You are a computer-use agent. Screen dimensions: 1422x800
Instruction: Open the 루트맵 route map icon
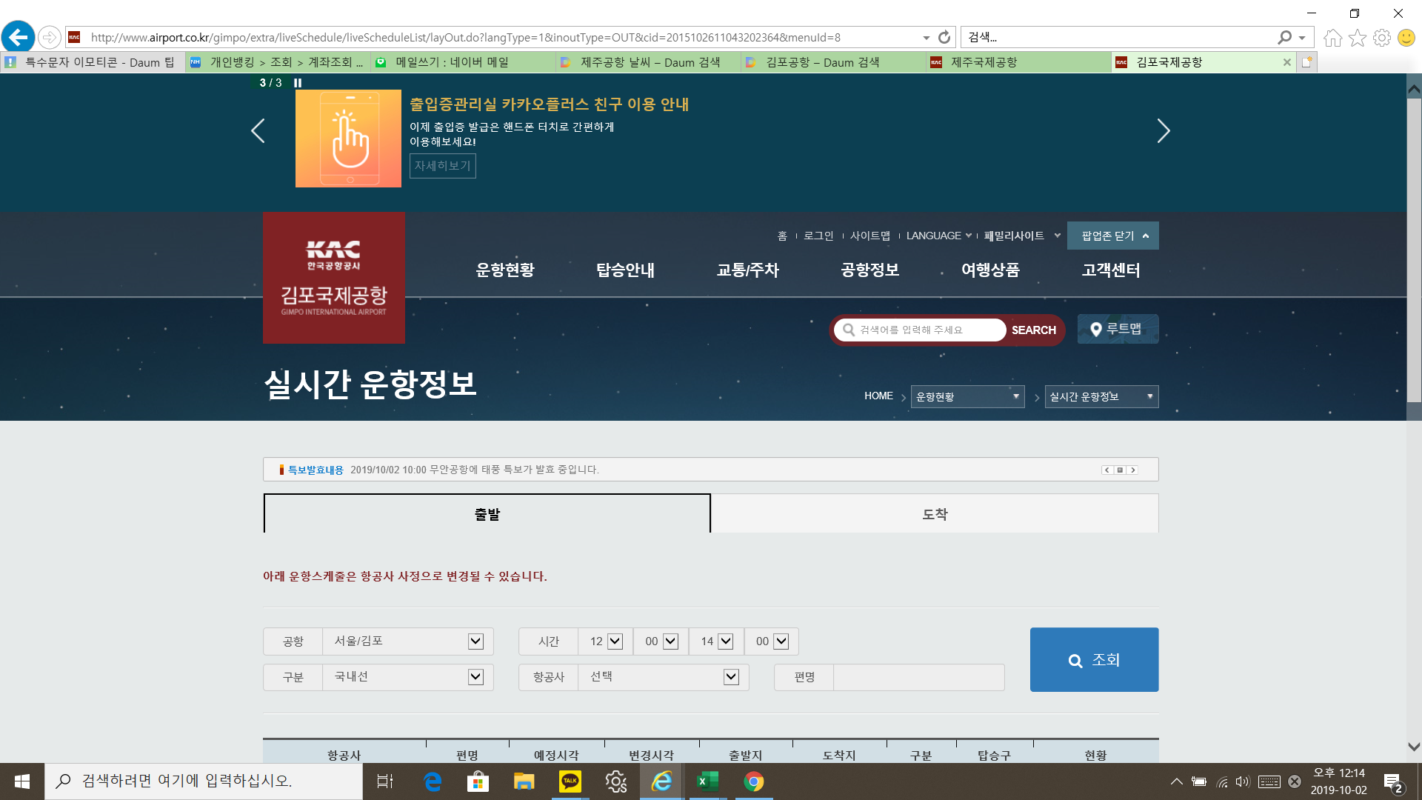[x=1118, y=329]
